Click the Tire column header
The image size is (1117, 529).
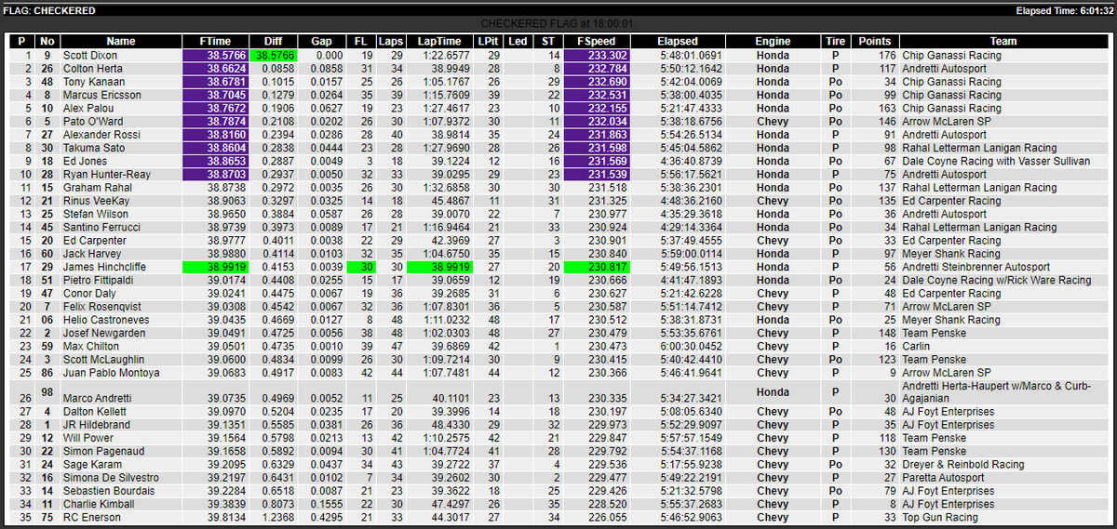tap(835, 42)
